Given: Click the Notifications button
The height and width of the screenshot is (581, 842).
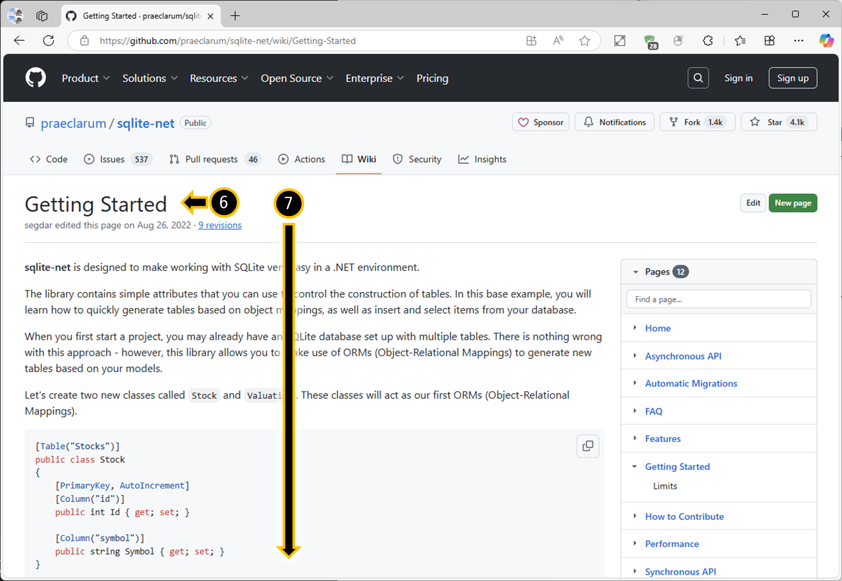Looking at the screenshot, I should [615, 122].
